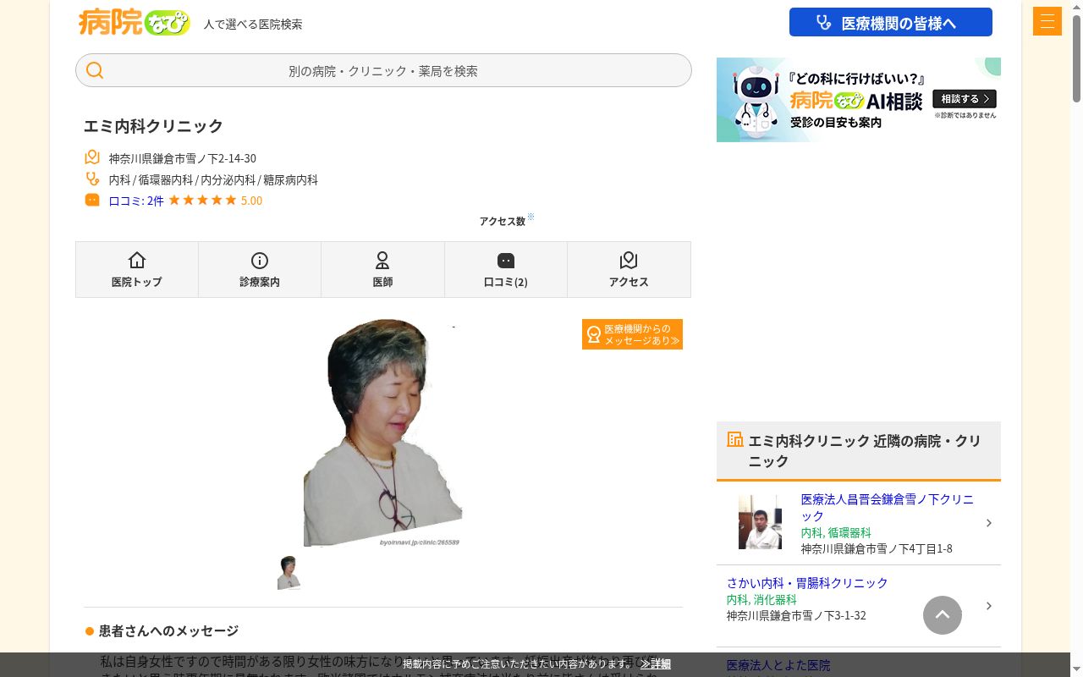The image size is (1083, 677).
Task: Click the 相談する button in the banner
Action: click(x=965, y=99)
